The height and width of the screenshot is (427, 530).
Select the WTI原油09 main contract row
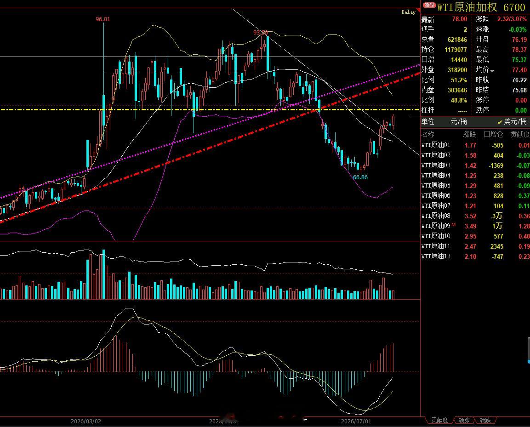coord(475,226)
